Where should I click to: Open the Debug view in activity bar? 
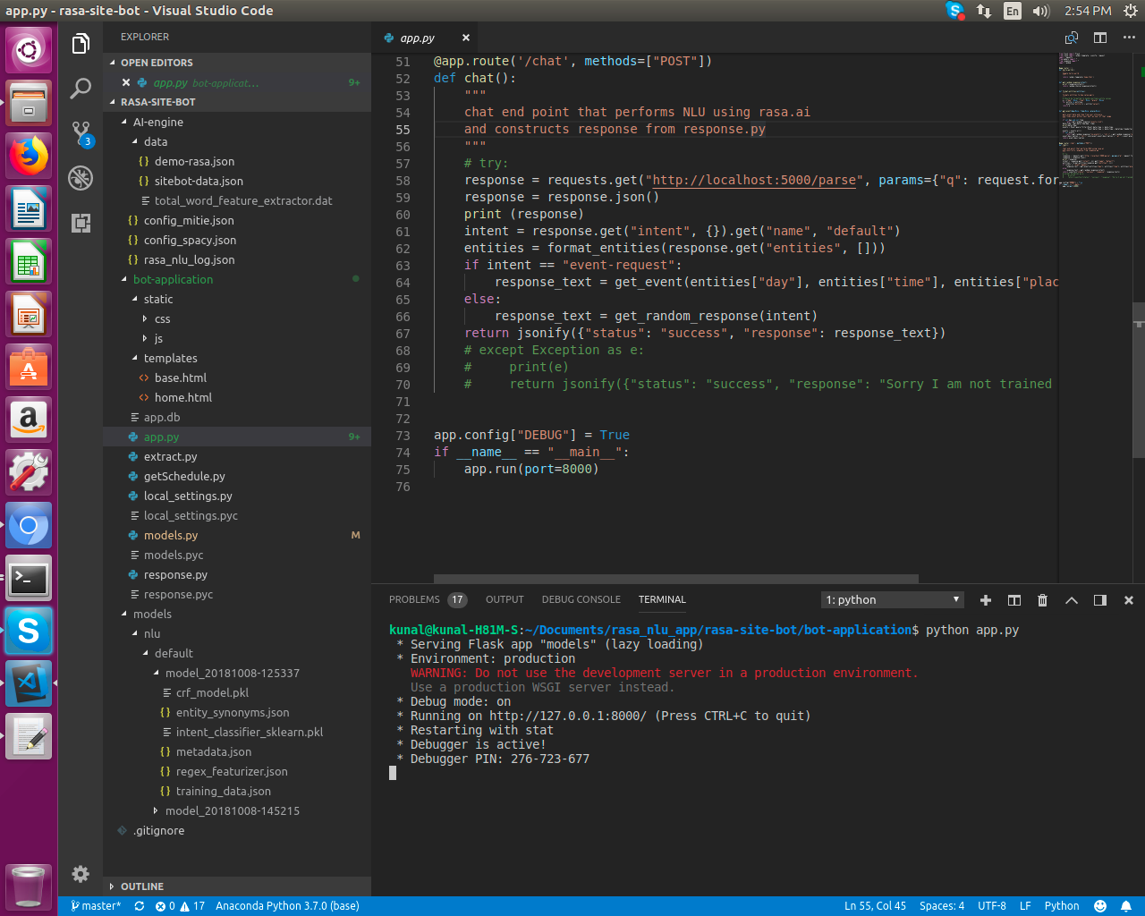tap(81, 178)
